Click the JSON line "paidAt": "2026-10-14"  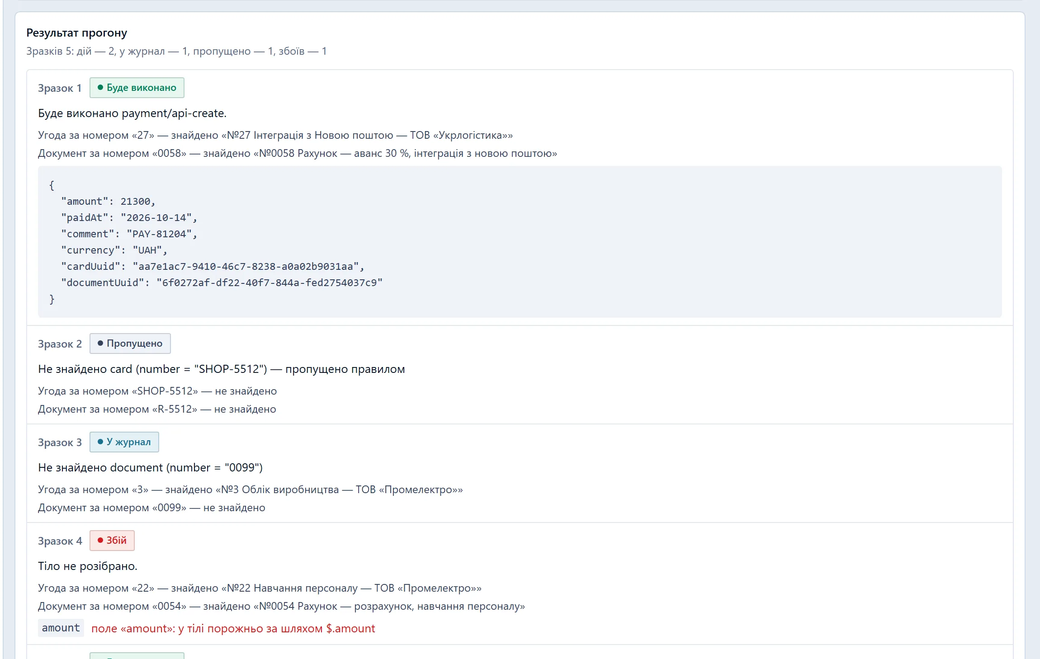pyautogui.click(x=129, y=218)
